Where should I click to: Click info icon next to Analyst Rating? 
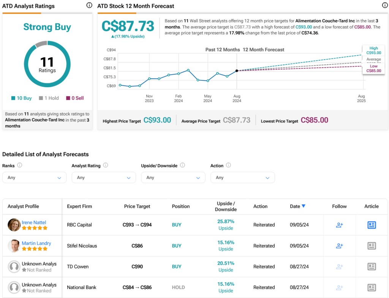(x=106, y=165)
